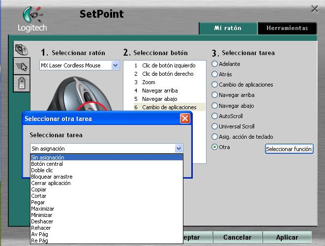The width and height of the screenshot is (325, 246).
Task: Pick Deshacer from the task dropdown
Action: coord(107,221)
